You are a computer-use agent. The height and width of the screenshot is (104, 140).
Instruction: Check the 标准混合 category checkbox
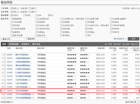tap(111, 22)
